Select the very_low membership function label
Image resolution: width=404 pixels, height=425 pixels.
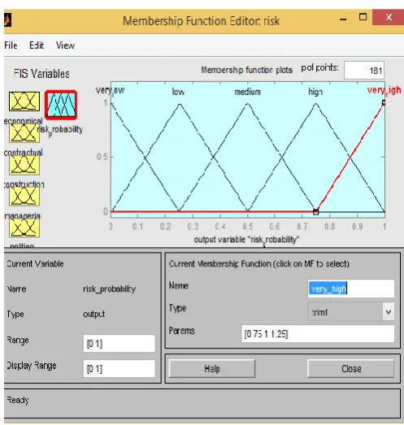pos(110,90)
